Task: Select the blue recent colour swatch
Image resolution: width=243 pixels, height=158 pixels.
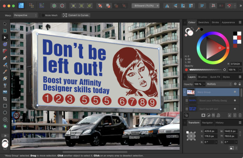Action: pos(235,42)
